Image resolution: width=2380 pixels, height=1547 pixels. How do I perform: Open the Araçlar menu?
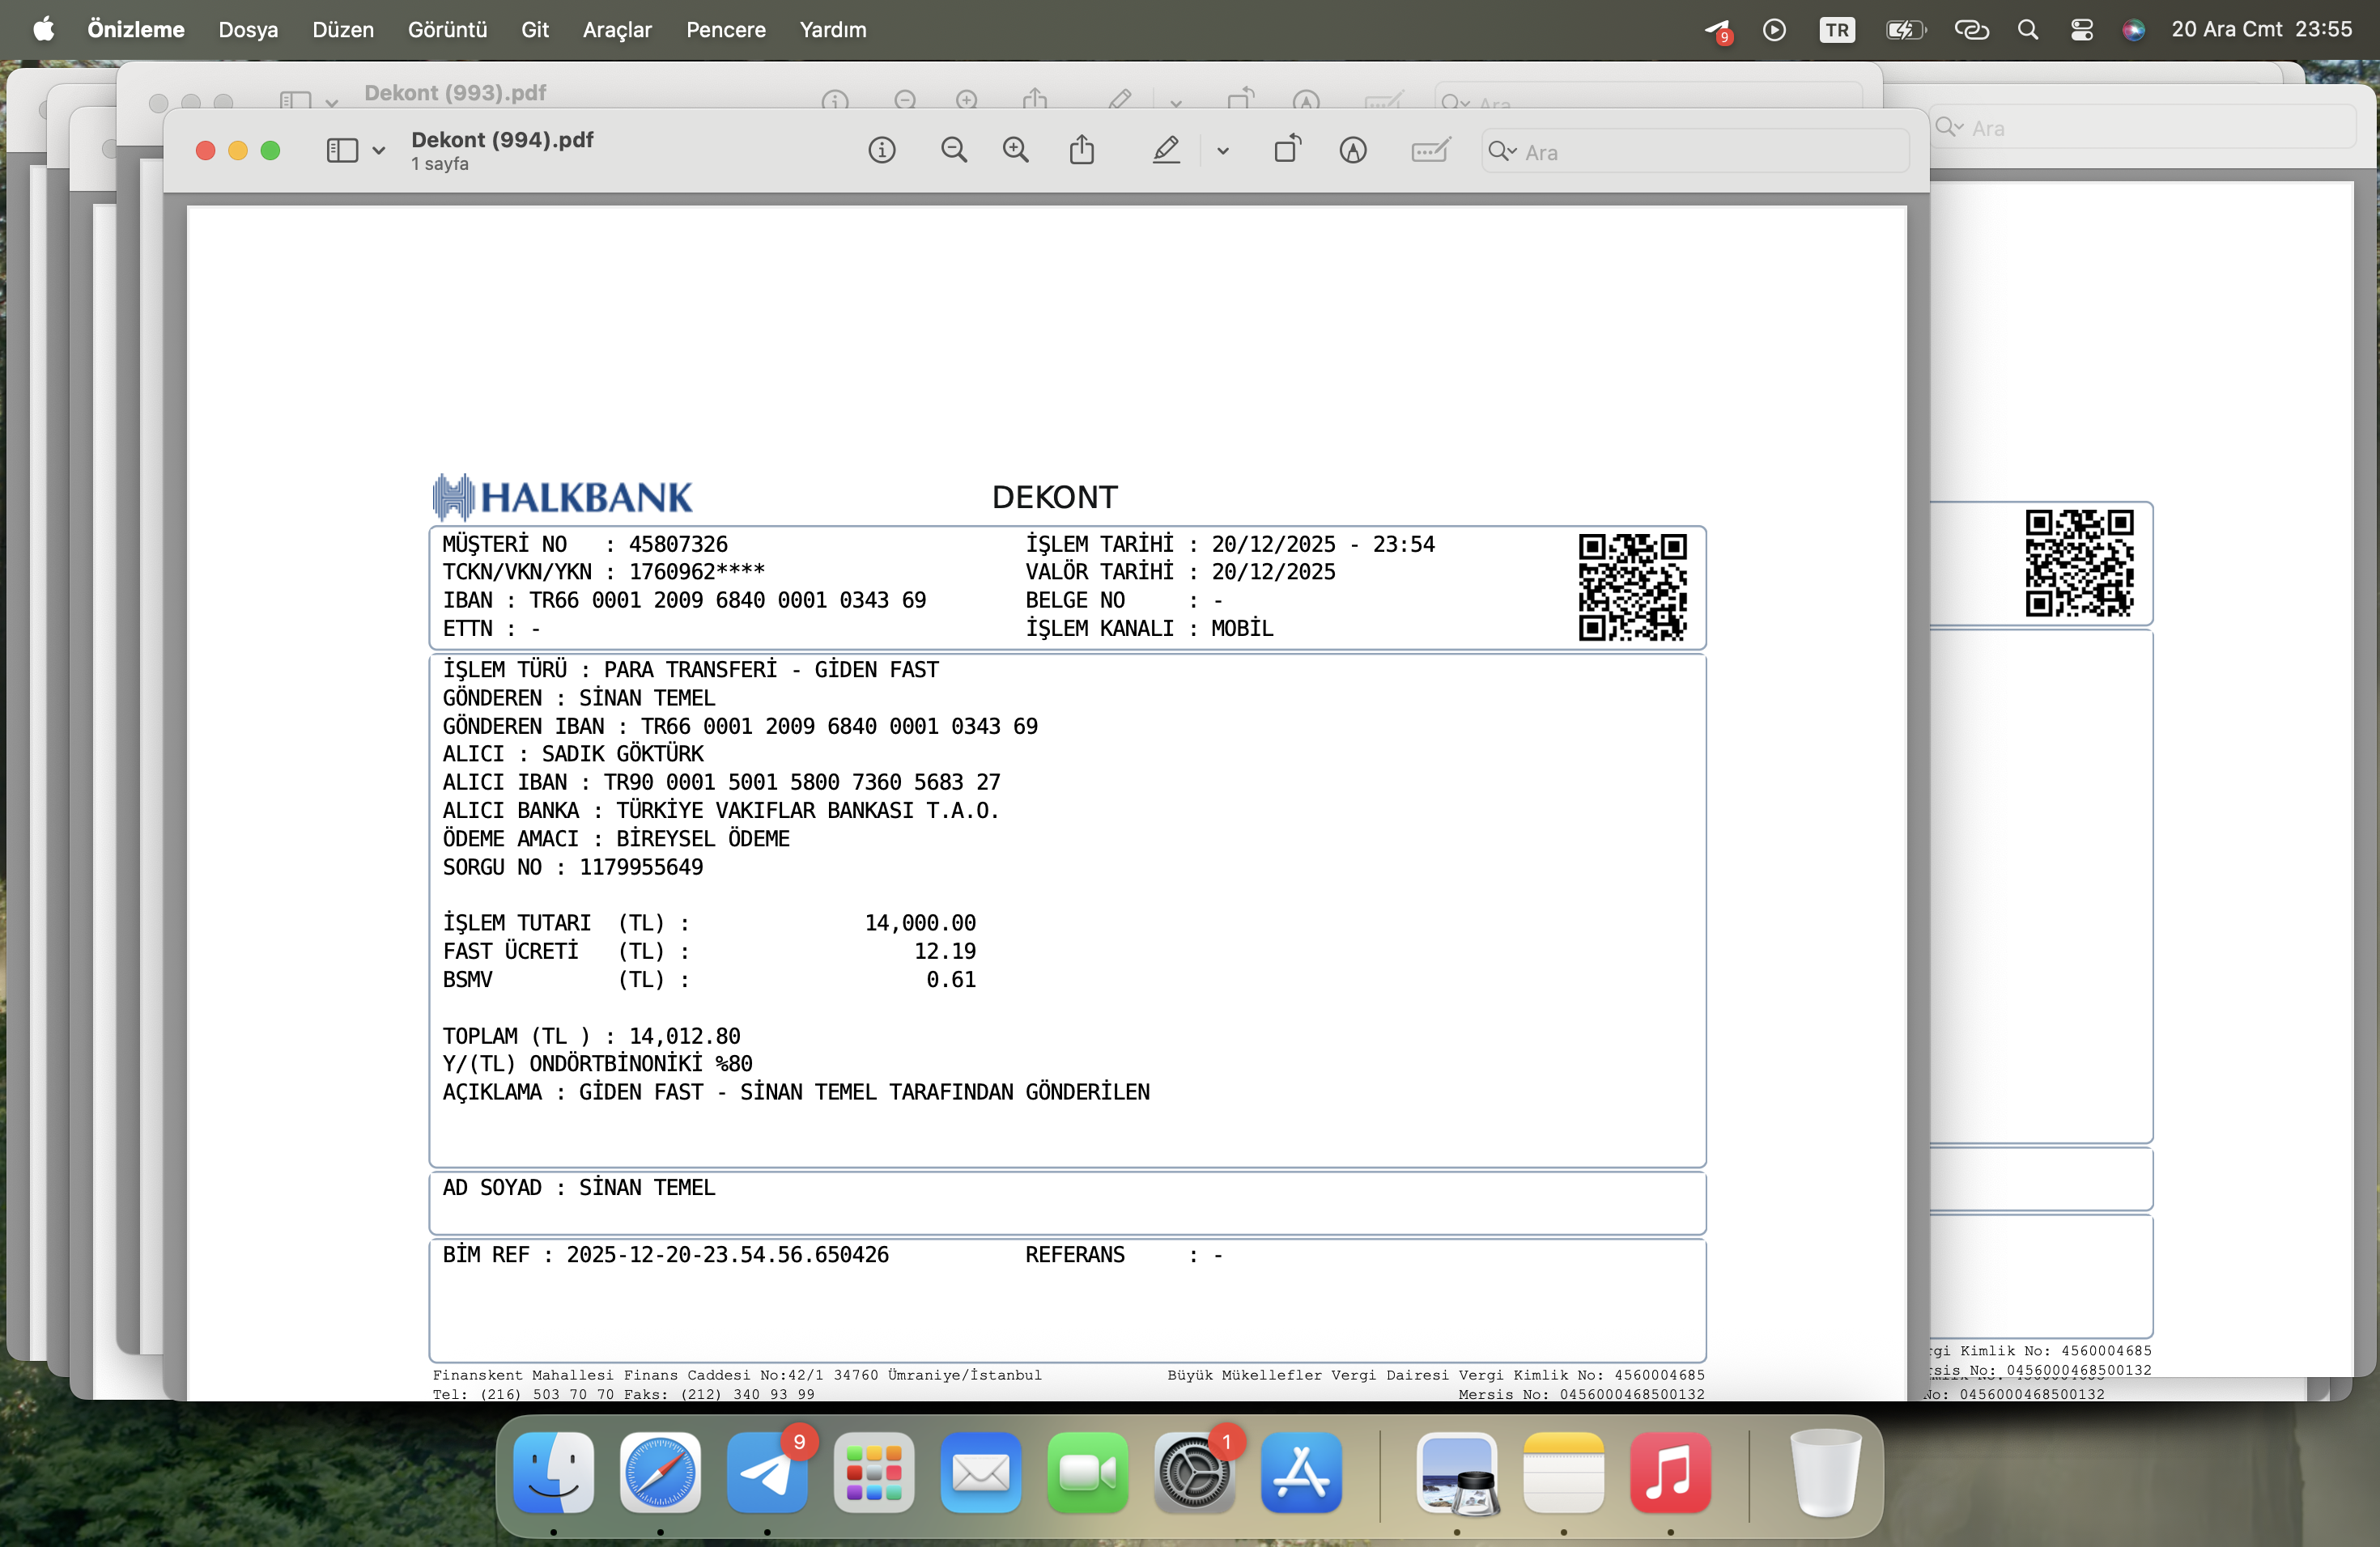point(617,30)
